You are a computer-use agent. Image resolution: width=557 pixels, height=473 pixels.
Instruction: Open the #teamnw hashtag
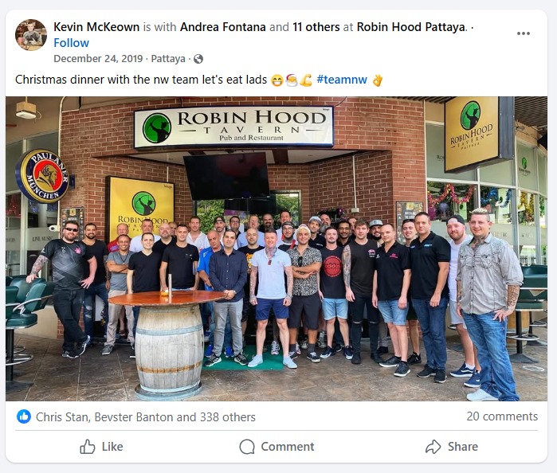tap(342, 80)
